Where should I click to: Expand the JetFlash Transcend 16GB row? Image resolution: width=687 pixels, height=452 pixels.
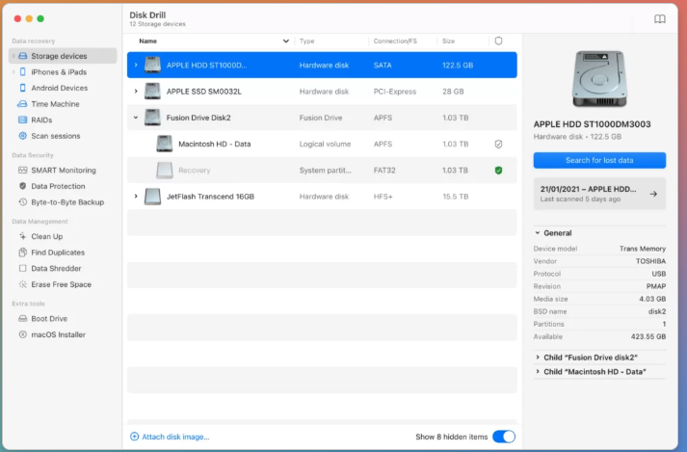[136, 197]
